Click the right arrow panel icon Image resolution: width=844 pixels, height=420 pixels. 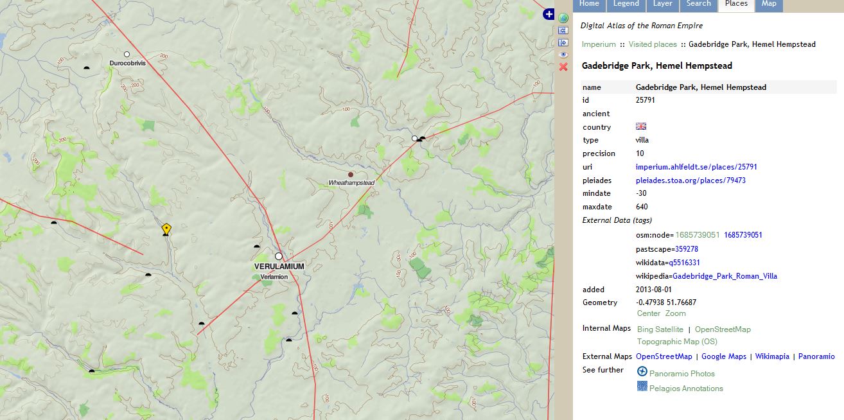pyautogui.click(x=563, y=42)
